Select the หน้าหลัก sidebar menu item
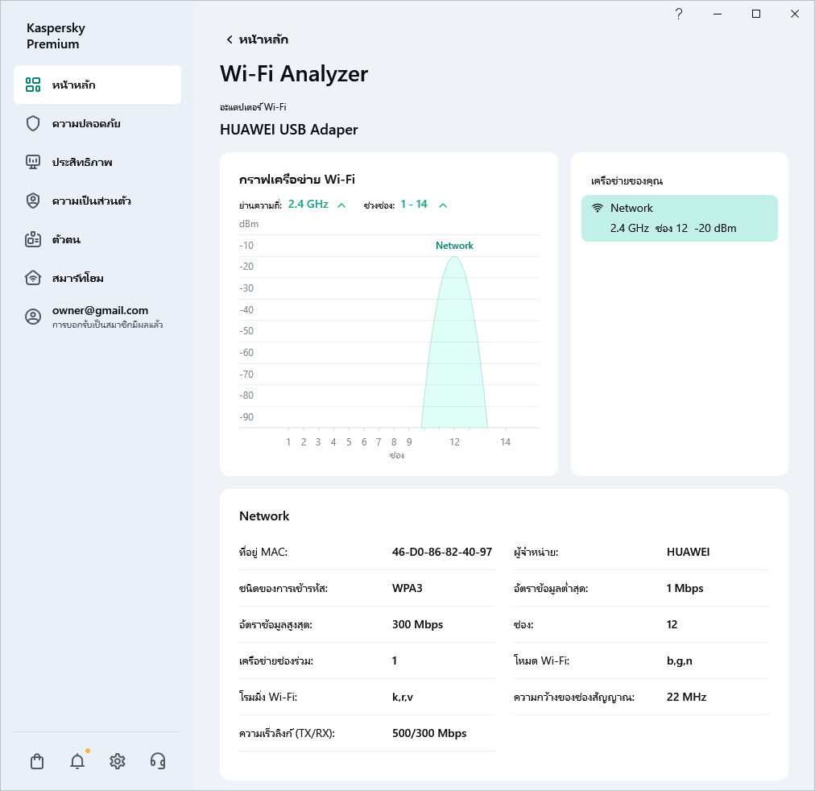The height and width of the screenshot is (791, 815). coord(97,85)
